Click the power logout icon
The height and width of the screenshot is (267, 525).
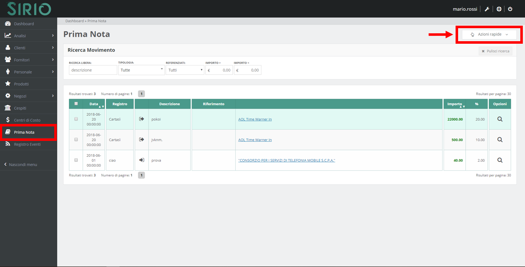[x=510, y=9]
